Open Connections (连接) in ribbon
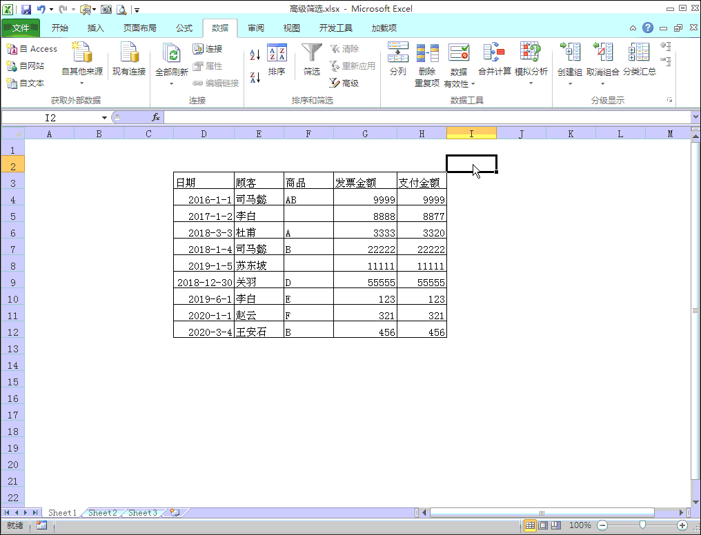 coord(208,49)
